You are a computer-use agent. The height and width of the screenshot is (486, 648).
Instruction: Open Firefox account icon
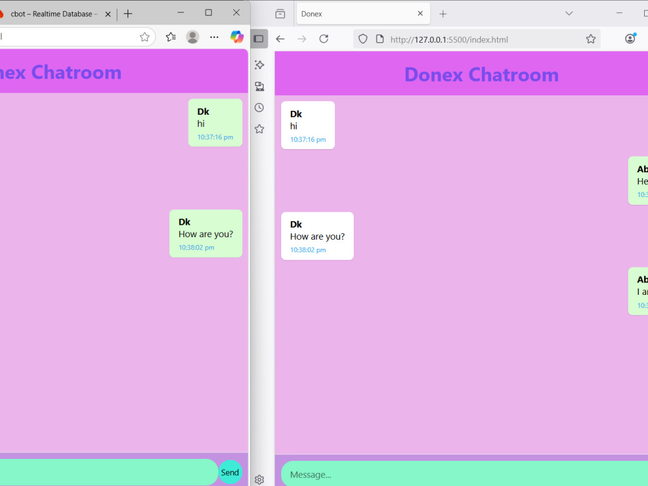(x=631, y=39)
